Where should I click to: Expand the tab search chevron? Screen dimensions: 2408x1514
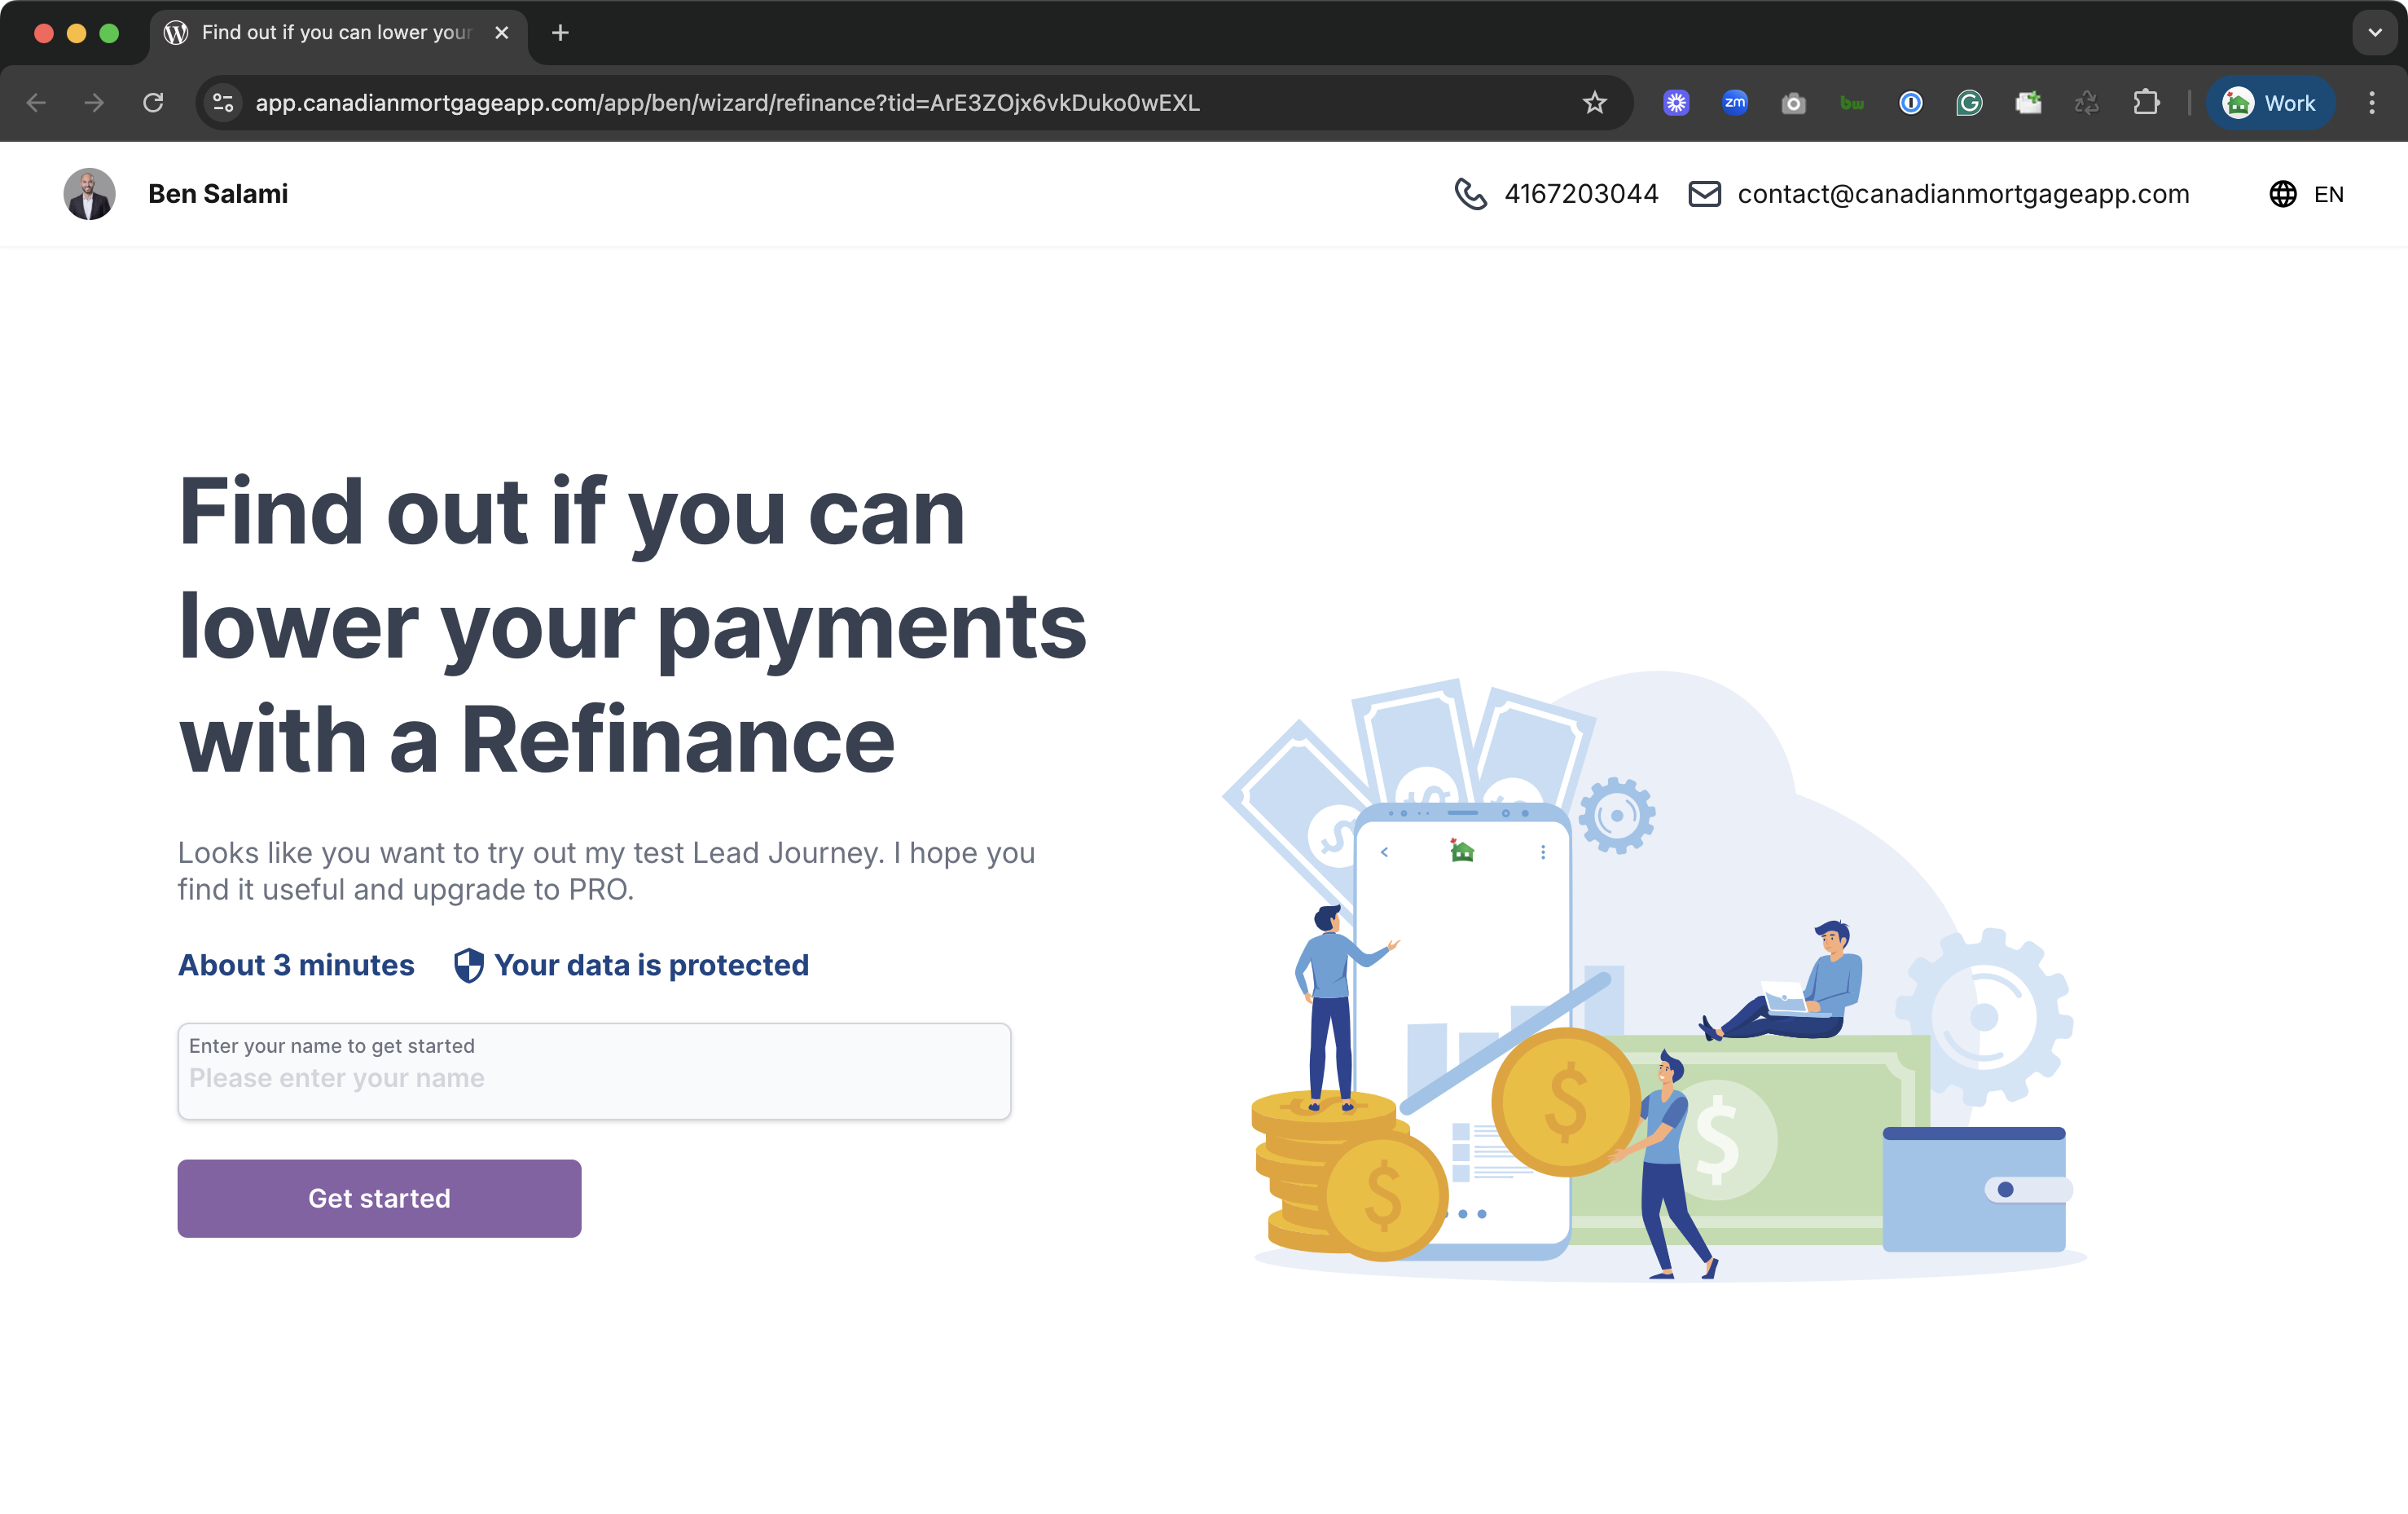click(x=2375, y=33)
